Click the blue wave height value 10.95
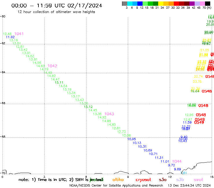Image resolution: width=214 pixels, height=188 pixels. [132, 139]
